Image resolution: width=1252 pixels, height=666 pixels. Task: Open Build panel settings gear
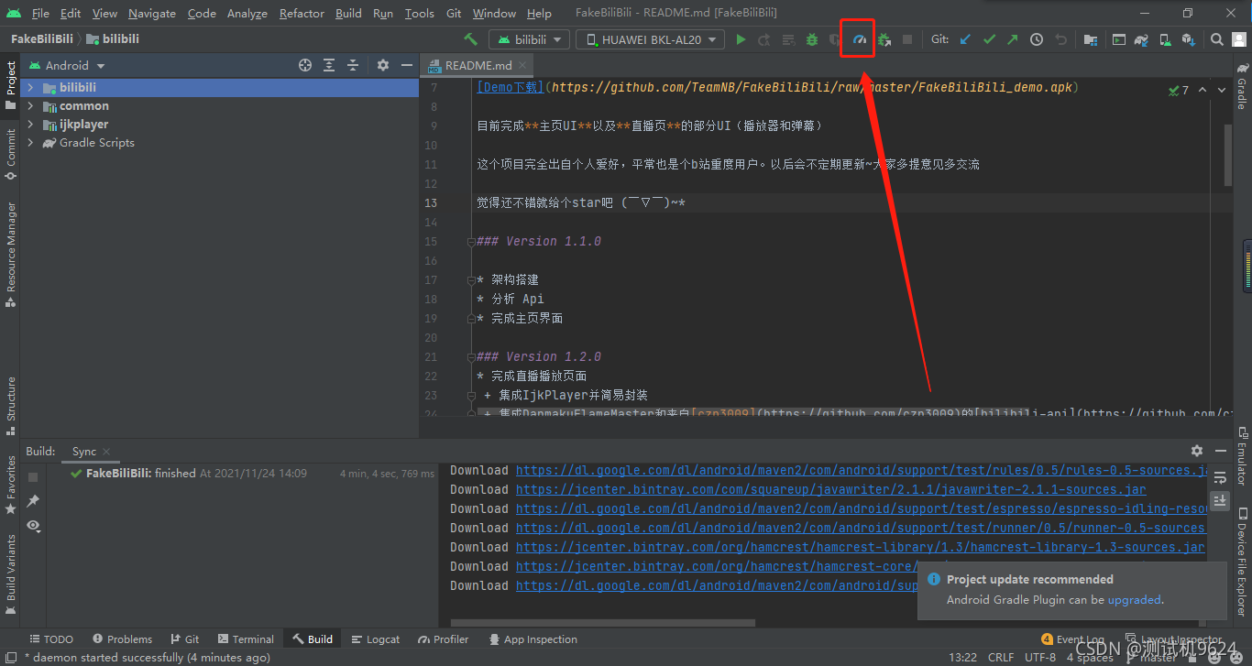1196,451
